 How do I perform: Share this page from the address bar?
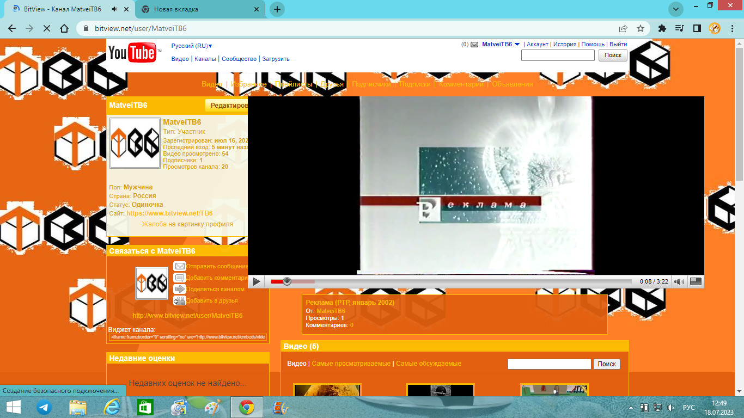tap(623, 28)
